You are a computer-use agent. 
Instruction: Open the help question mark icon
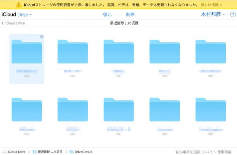coord(233,15)
